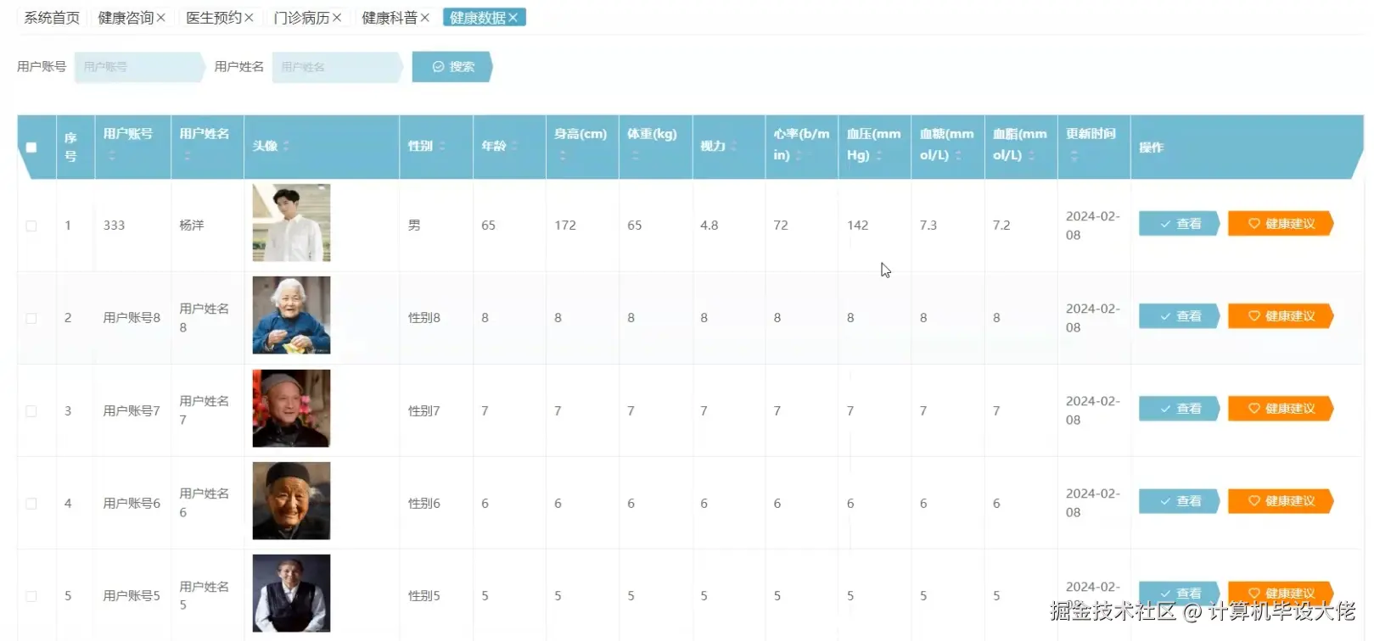Viewport: 1374px width, 641px height.
Task: Click the 搜索 search button
Action: click(452, 67)
